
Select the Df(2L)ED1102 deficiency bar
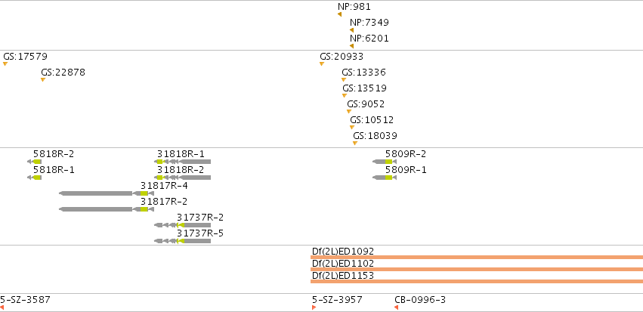[477, 270]
